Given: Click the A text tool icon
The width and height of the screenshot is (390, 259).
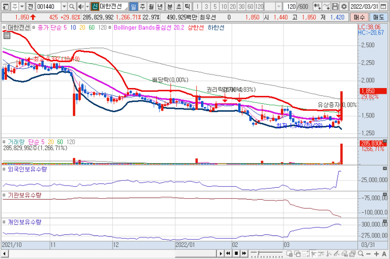Looking at the screenshot, I should click(x=384, y=254).
